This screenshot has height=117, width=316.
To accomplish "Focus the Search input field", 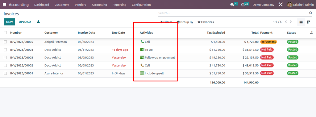I will pos(233,13).
